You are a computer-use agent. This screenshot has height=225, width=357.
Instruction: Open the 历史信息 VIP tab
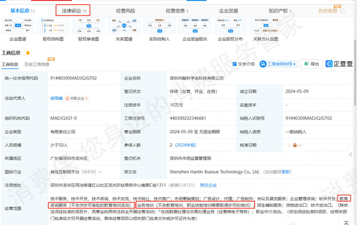coord(328,11)
